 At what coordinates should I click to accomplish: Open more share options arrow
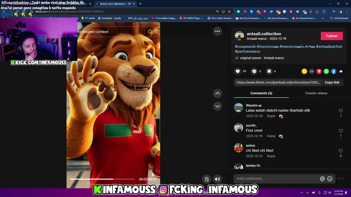(341, 71)
